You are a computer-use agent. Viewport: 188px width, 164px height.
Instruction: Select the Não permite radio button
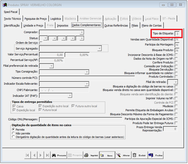pos(13,133)
